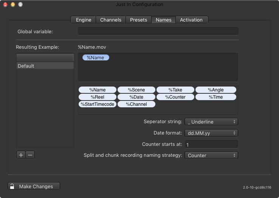Viewport: 279px width, 198px height.
Task: Go to the Presets tab
Action: [x=138, y=20]
